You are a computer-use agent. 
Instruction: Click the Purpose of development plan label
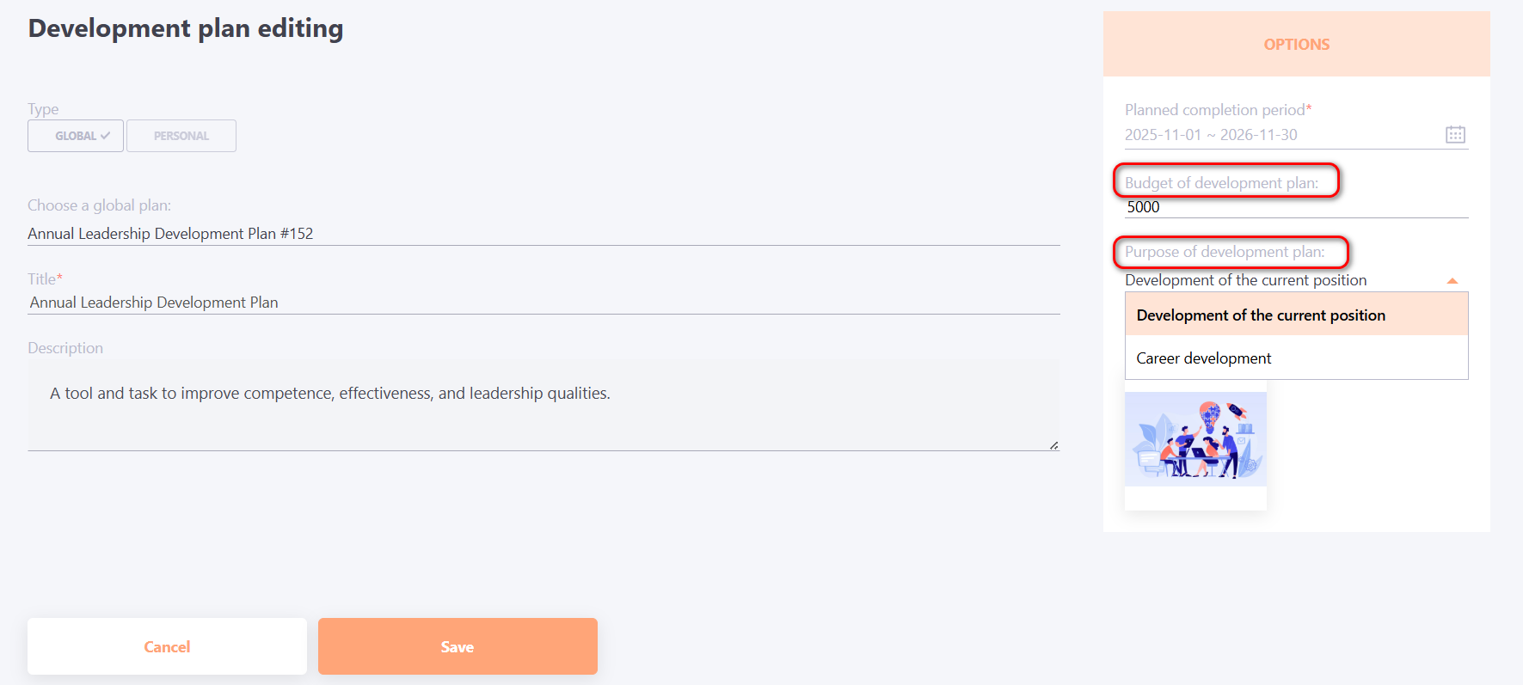[x=1225, y=252]
